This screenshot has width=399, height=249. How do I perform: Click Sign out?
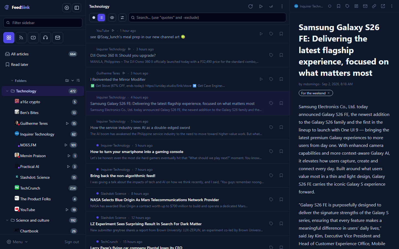point(72,242)
